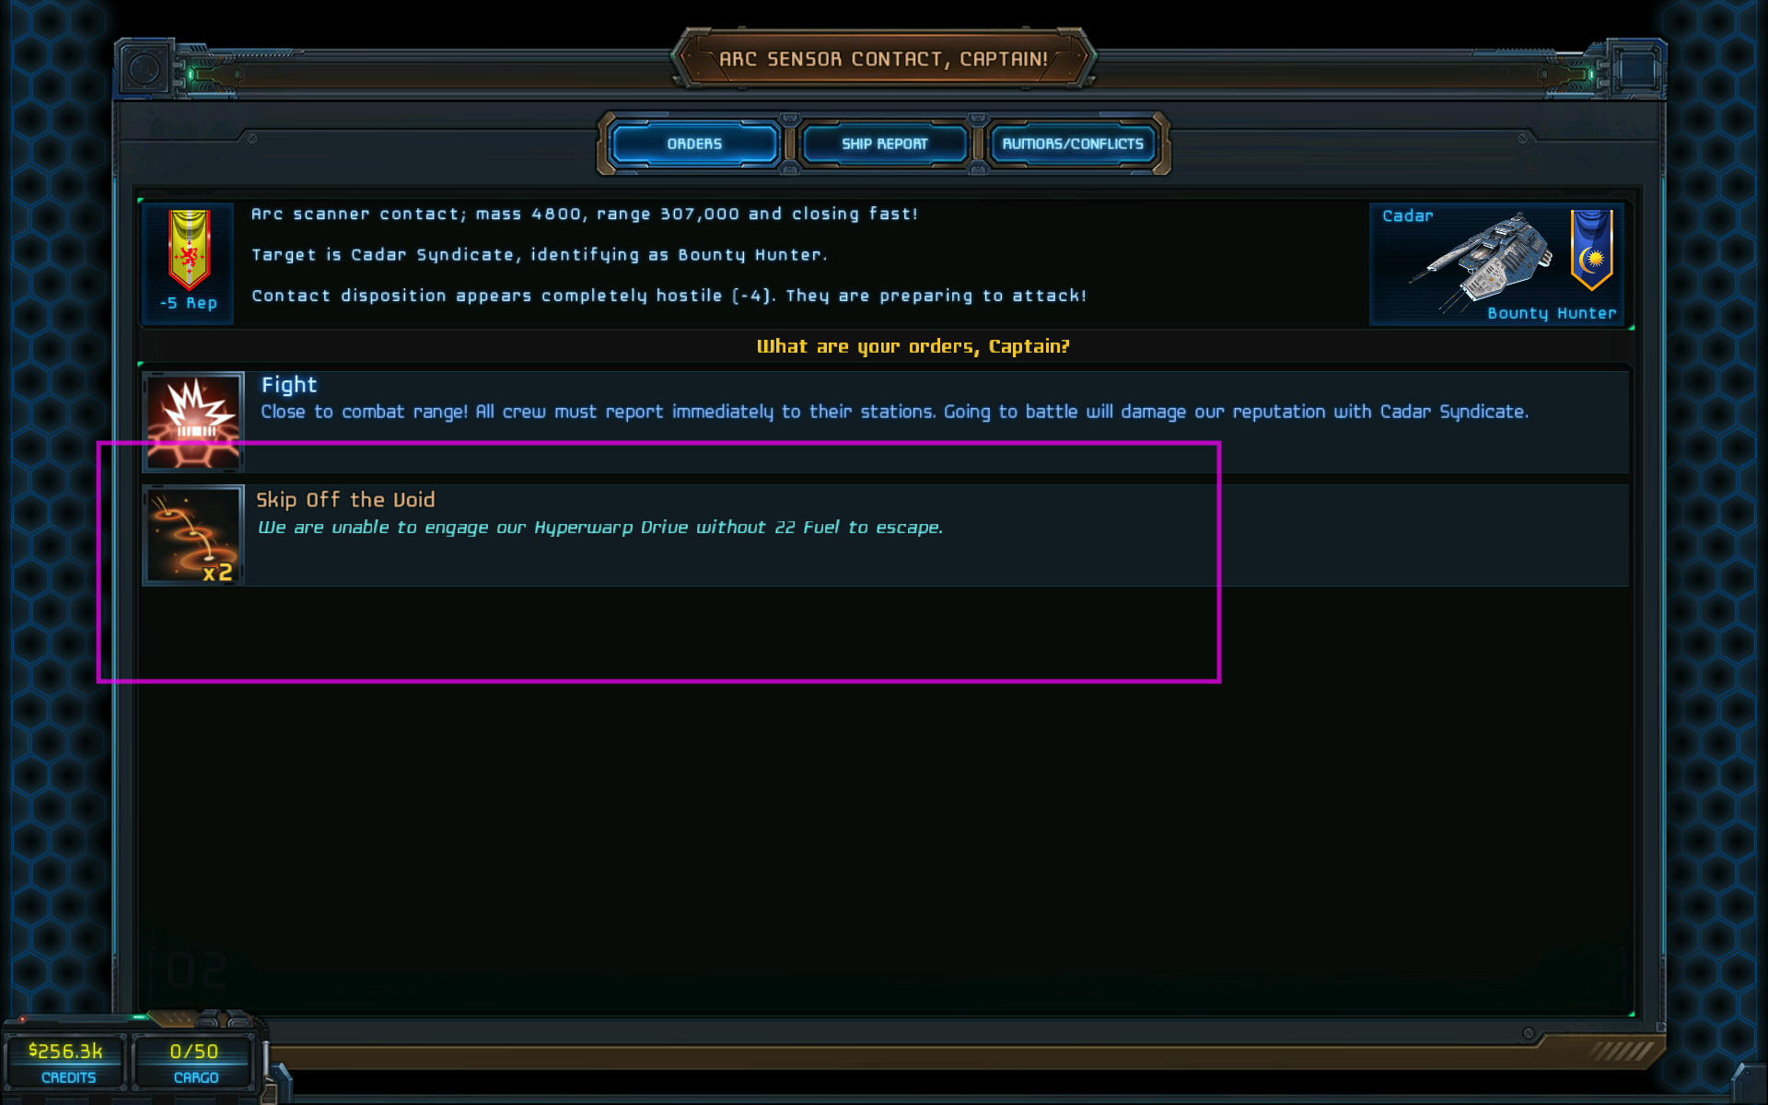Click the -5 Rep label
Screen dimensions: 1768x1105
[189, 303]
